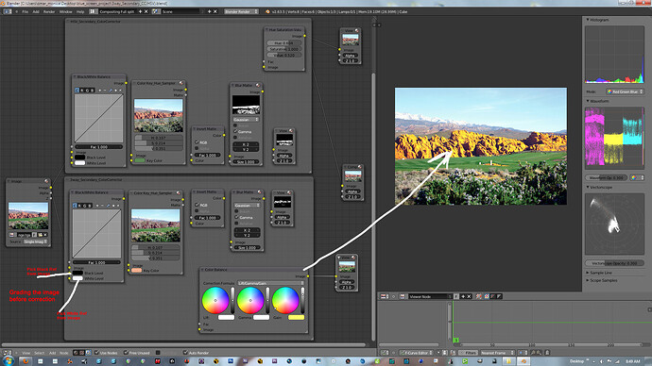Click Fac 1.000 field under lower curve widget
Viewport: 652px width, 366px height.
click(96, 262)
